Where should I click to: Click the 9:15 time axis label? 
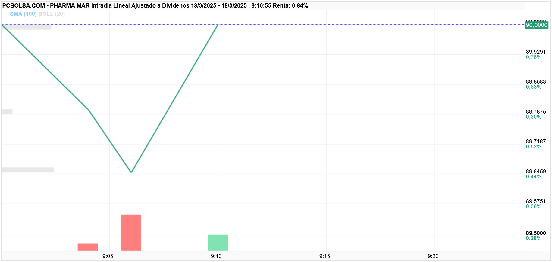pyautogui.click(x=325, y=256)
